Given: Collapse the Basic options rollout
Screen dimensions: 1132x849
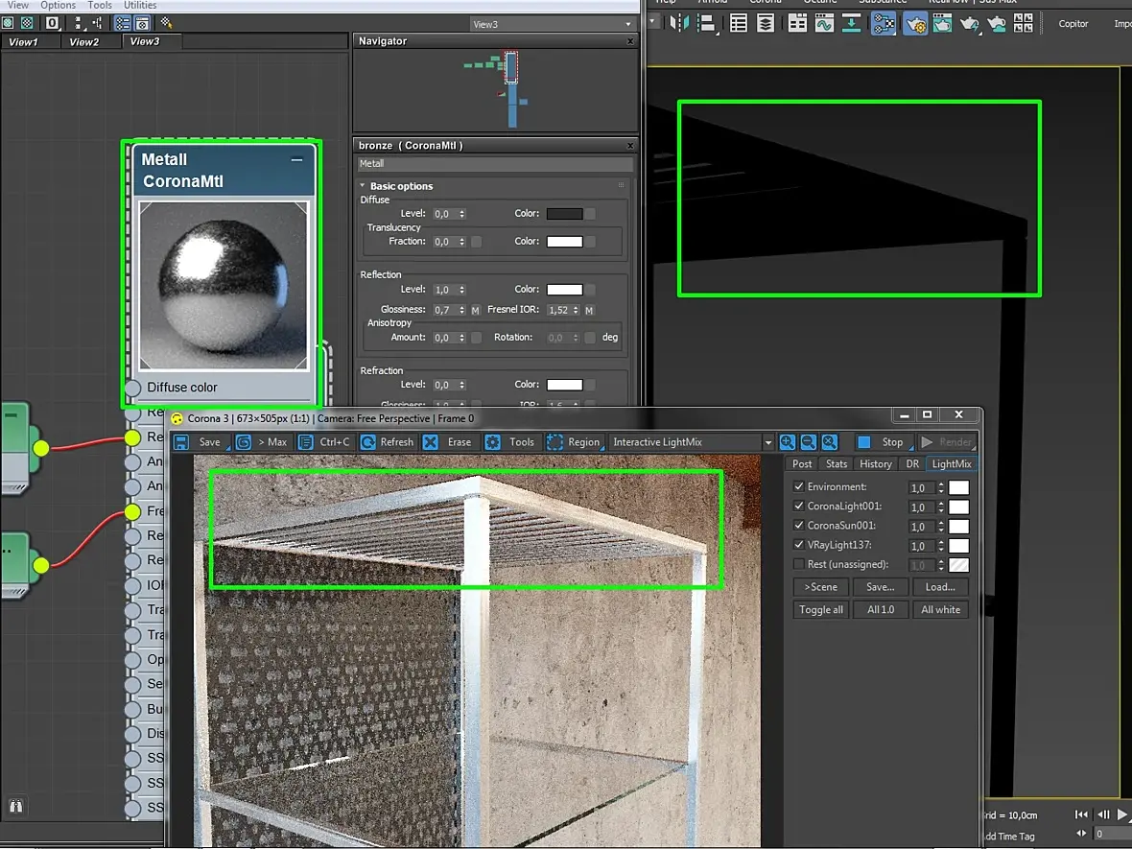Looking at the screenshot, I should click(401, 186).
